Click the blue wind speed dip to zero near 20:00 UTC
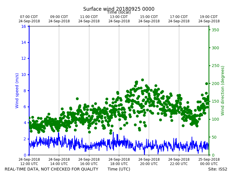Image resolution: width=232 pixels, height=174 pixels. click(144, 154)
